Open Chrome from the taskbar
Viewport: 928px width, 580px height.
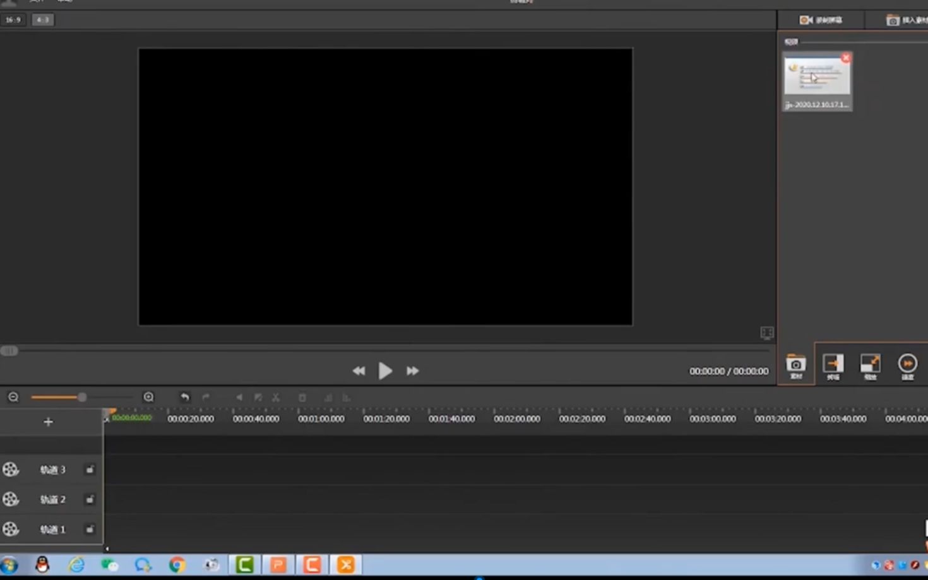[x=177, y=564]
